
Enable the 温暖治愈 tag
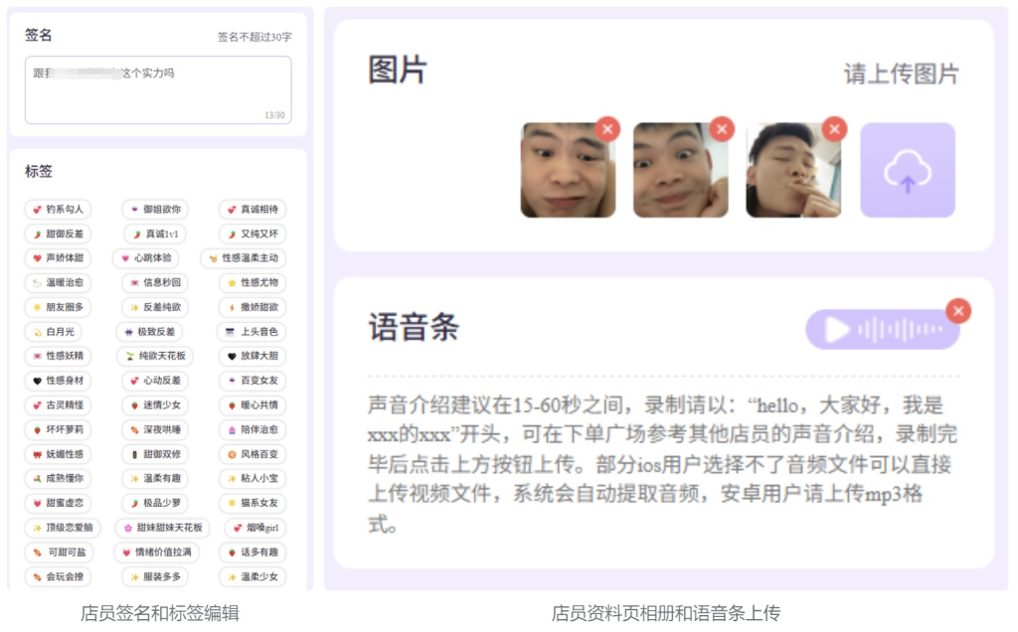point(58,283)
